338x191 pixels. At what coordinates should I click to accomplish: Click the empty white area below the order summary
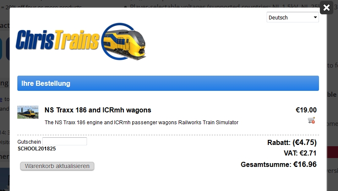click(x=168, y=182)
